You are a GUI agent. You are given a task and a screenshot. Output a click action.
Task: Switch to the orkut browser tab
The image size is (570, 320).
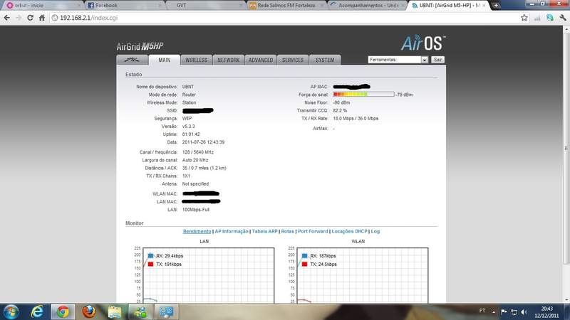coord(42,6)
